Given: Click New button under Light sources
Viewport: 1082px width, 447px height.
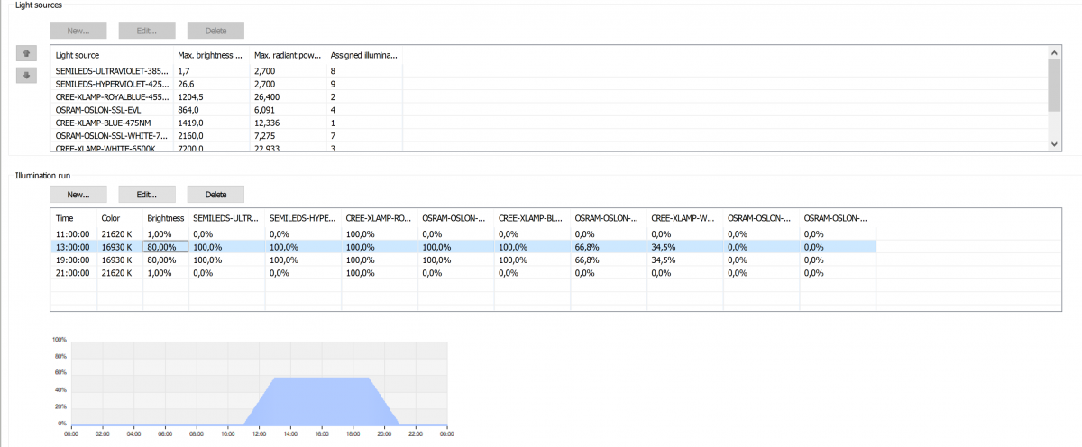Looking at the screenshot, I should tap(78, 31).
